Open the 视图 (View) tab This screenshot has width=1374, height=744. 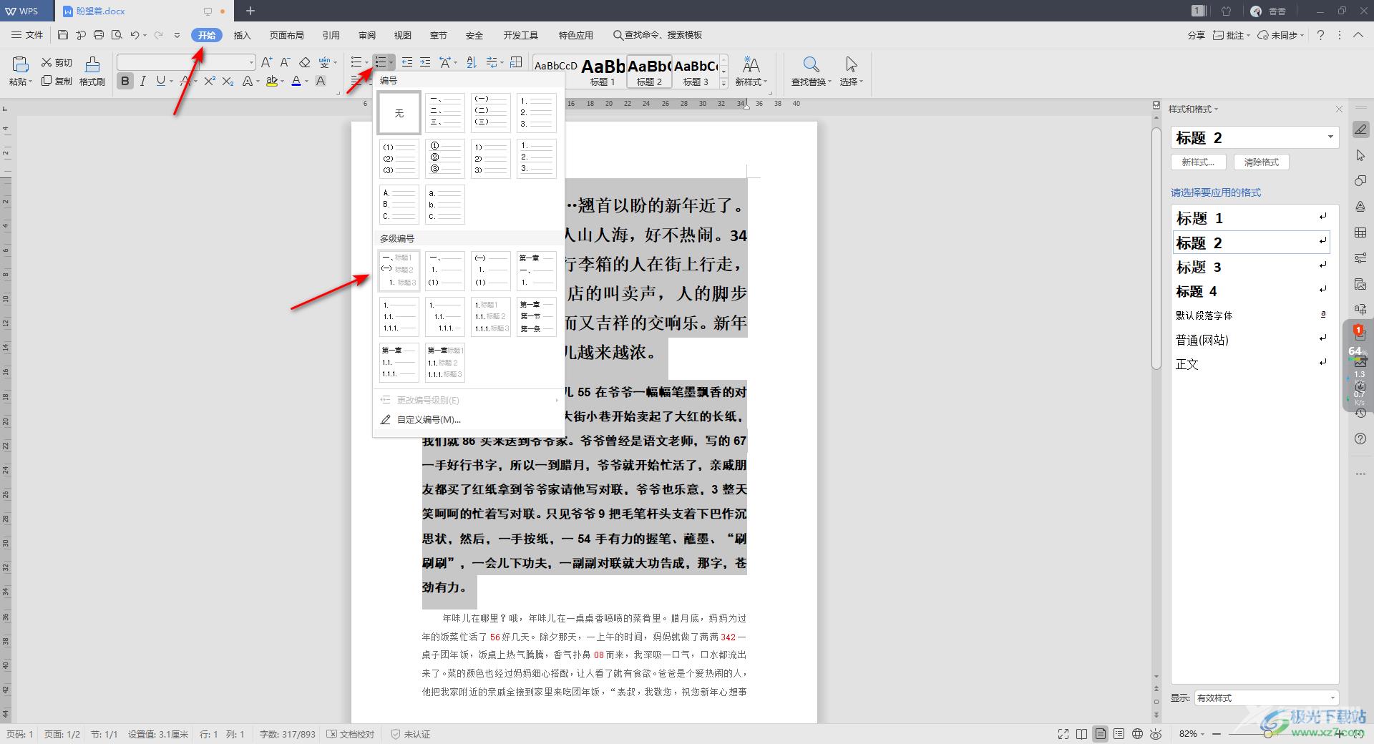point(403,35)
